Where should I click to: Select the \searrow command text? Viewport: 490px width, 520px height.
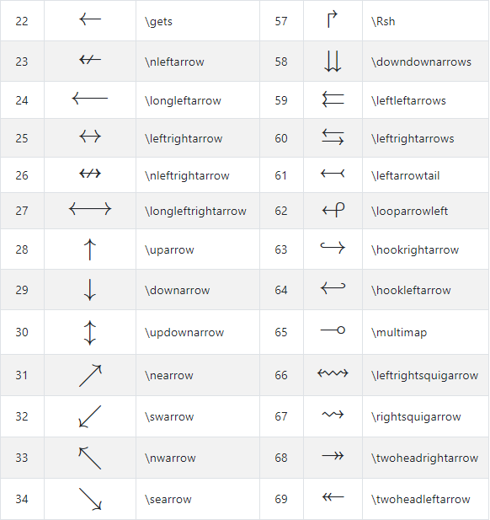click(168, 499)
